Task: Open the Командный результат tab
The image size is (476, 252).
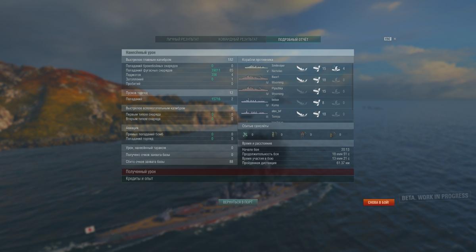Action: (238, 40)
